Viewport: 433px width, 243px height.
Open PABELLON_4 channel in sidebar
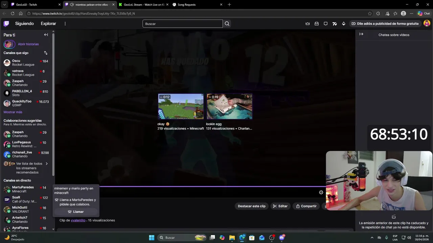point(26,93)
